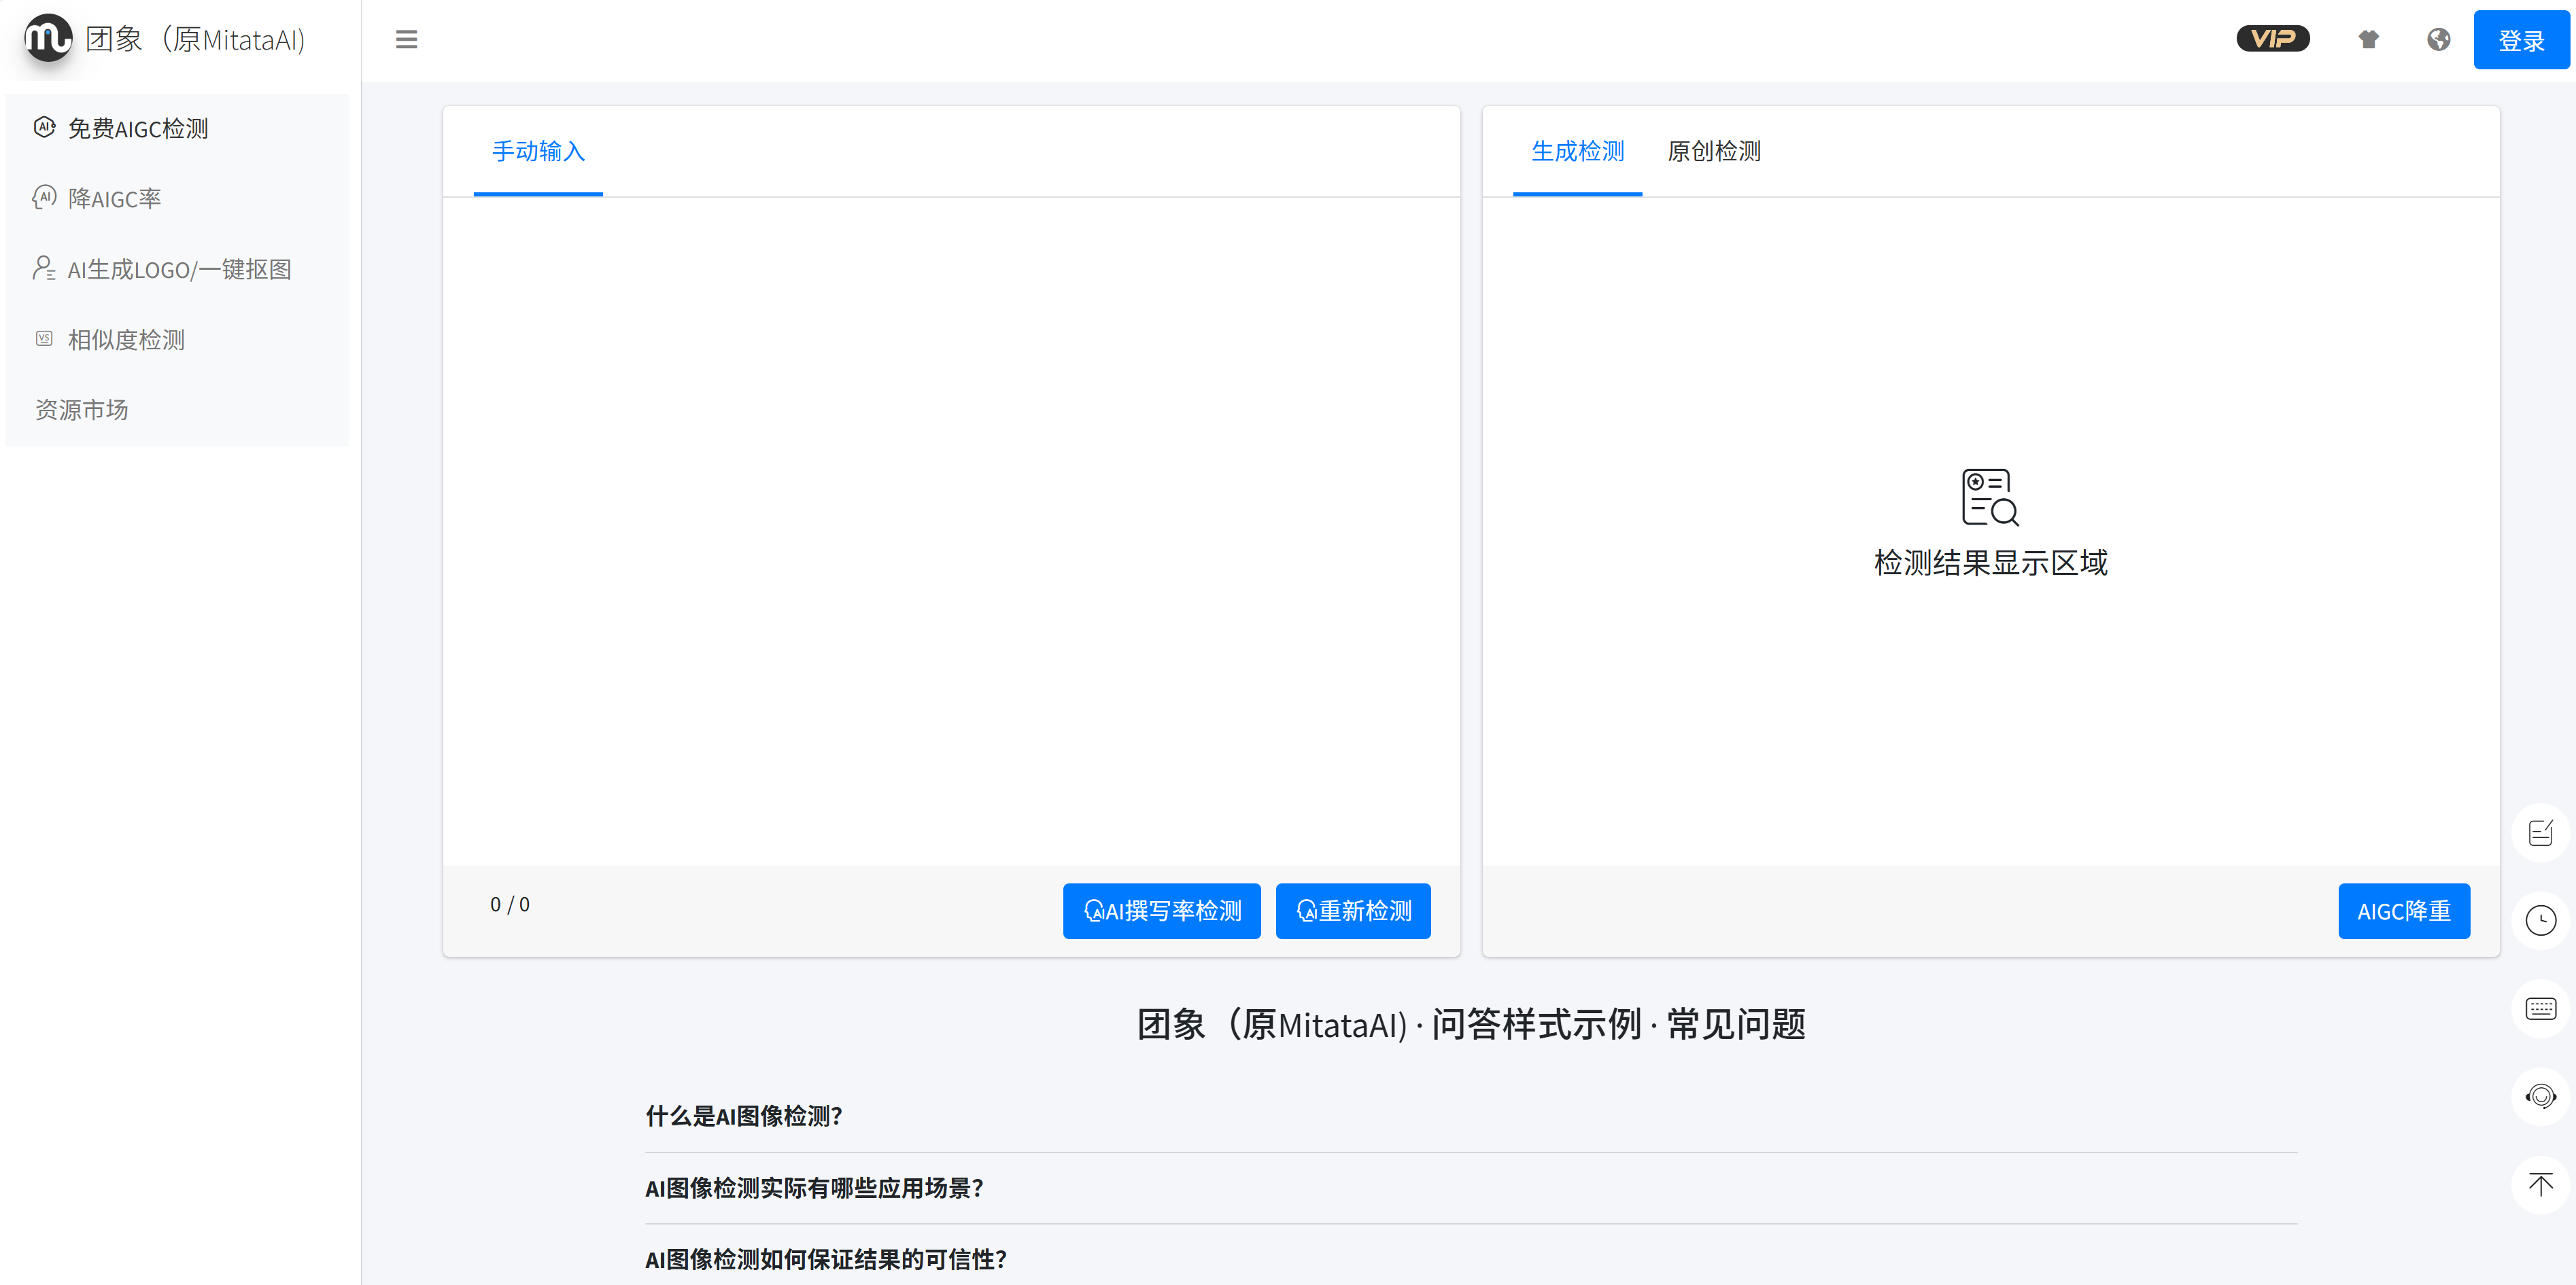This screenshot has width=2576, height=1285.
Task: Click the t-shirt theme icon
Action: click(2368, 39)
